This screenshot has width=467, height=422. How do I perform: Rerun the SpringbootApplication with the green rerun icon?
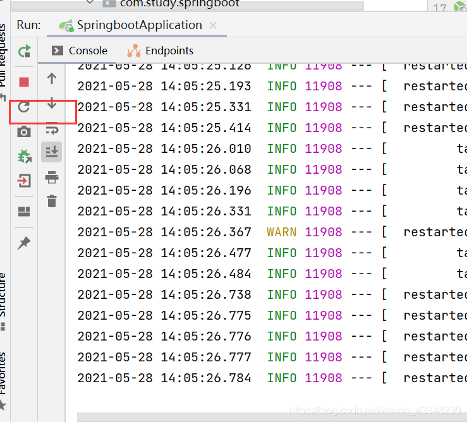[x=24, y=51]
